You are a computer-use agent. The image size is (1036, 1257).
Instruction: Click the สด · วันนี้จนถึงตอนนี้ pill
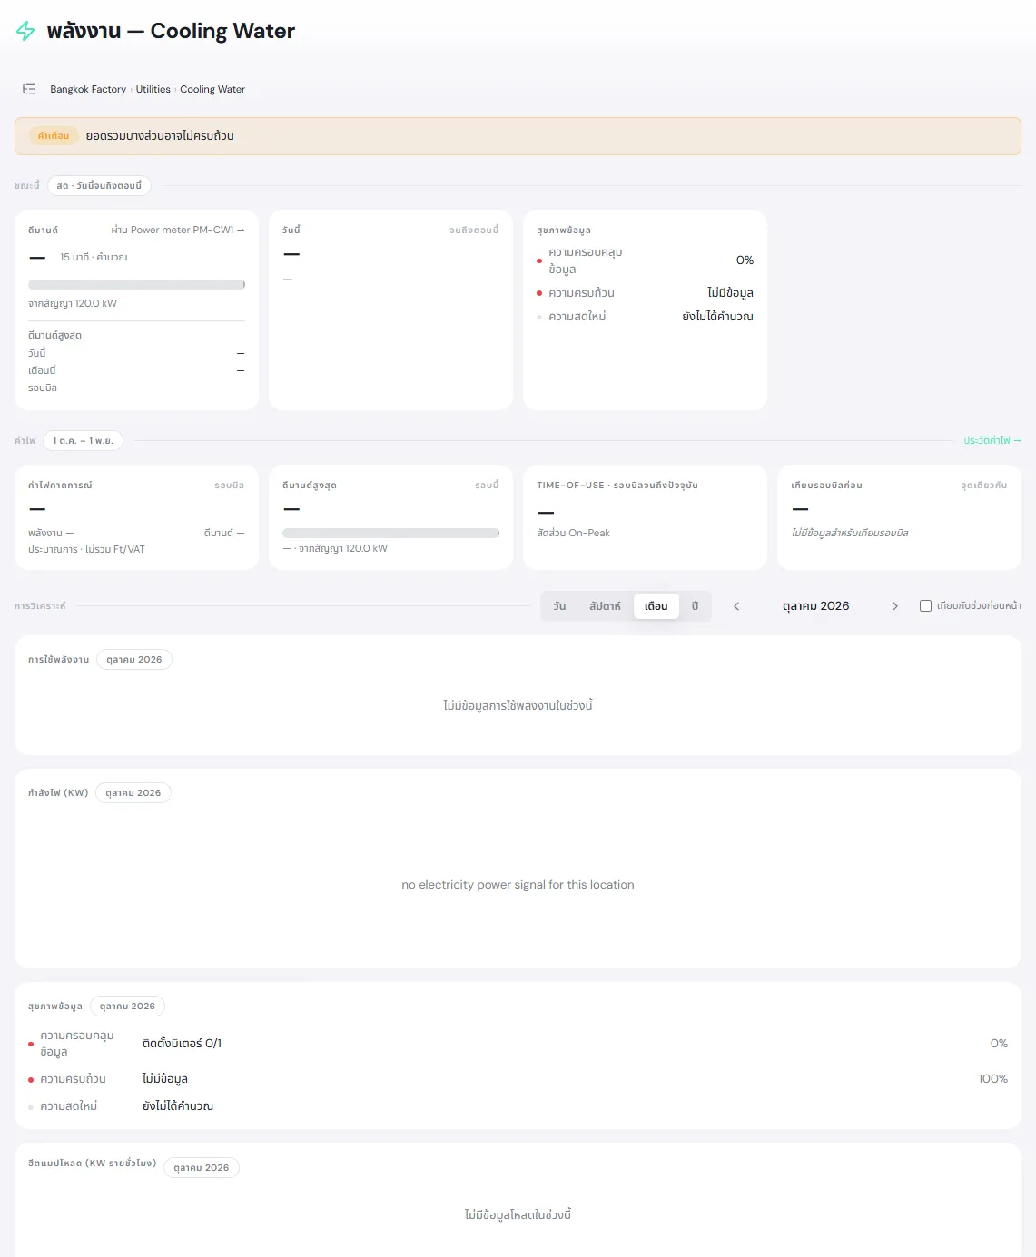pos(99,186)
